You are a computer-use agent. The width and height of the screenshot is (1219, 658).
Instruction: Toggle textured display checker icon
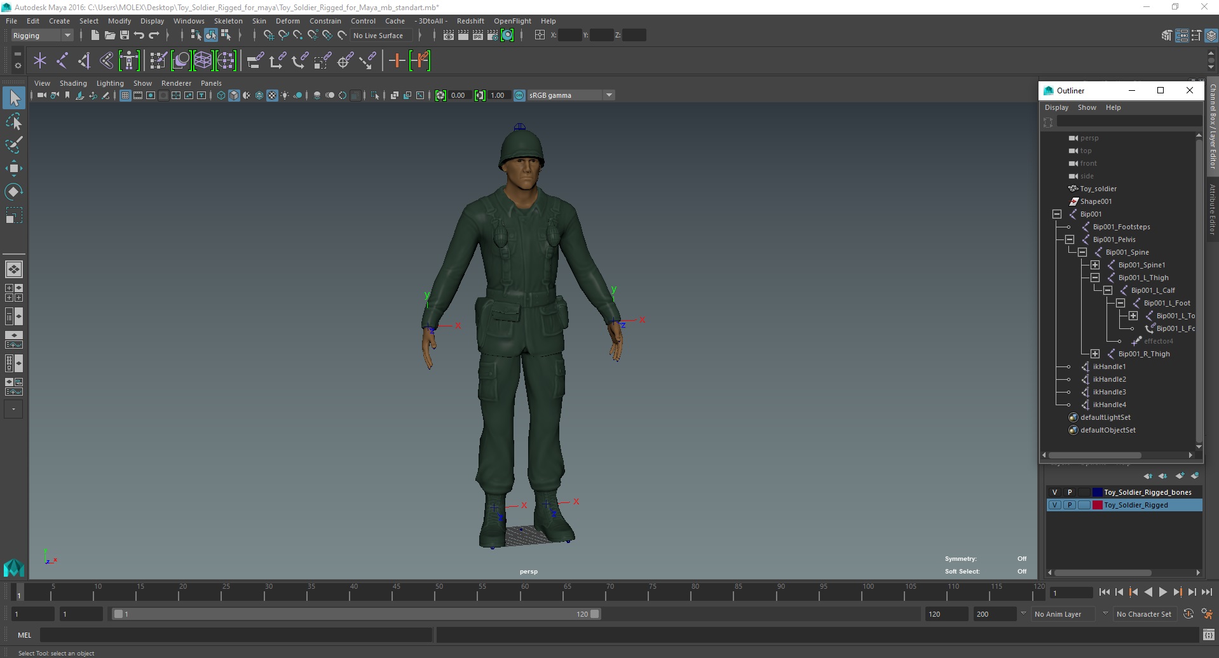click(x=272, y=95)
